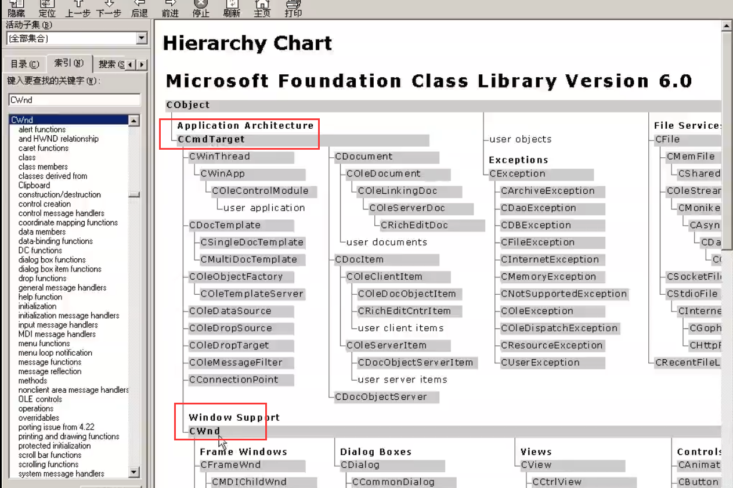This screenshot has height=488, width=733.
Task: Open the CWinApp class link
Action: click(223, 173)
